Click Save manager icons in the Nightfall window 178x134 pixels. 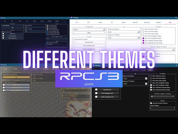pos(13,36)
